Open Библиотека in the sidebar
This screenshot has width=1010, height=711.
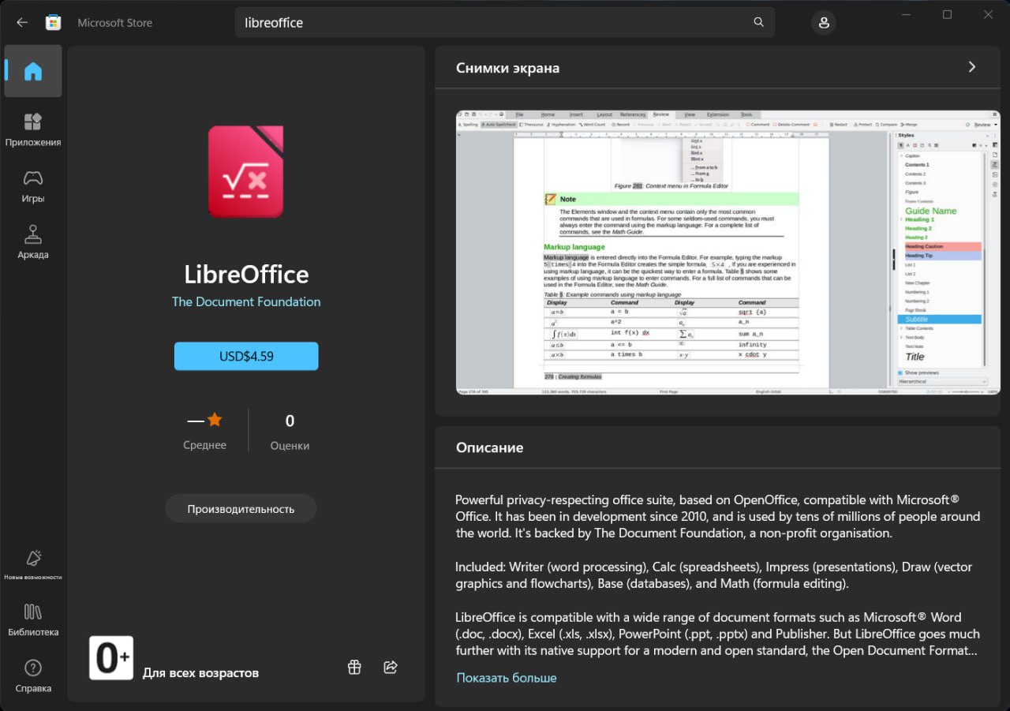tap(33, 620)
